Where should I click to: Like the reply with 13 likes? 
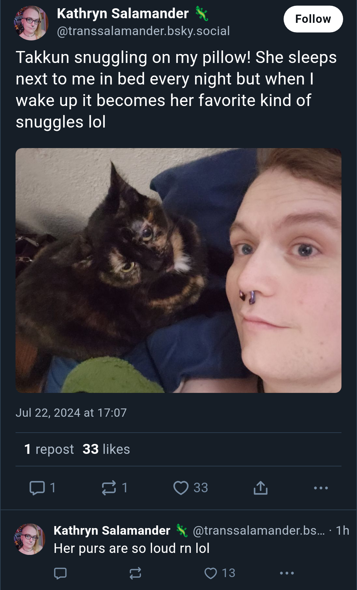pyautogui.click(x=211, y=573)
